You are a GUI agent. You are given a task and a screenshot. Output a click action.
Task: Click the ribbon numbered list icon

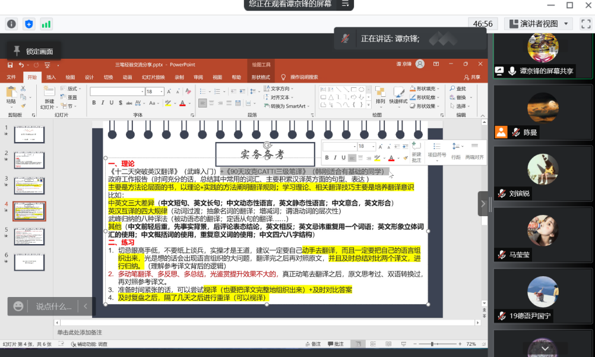[x=217, y=91]
